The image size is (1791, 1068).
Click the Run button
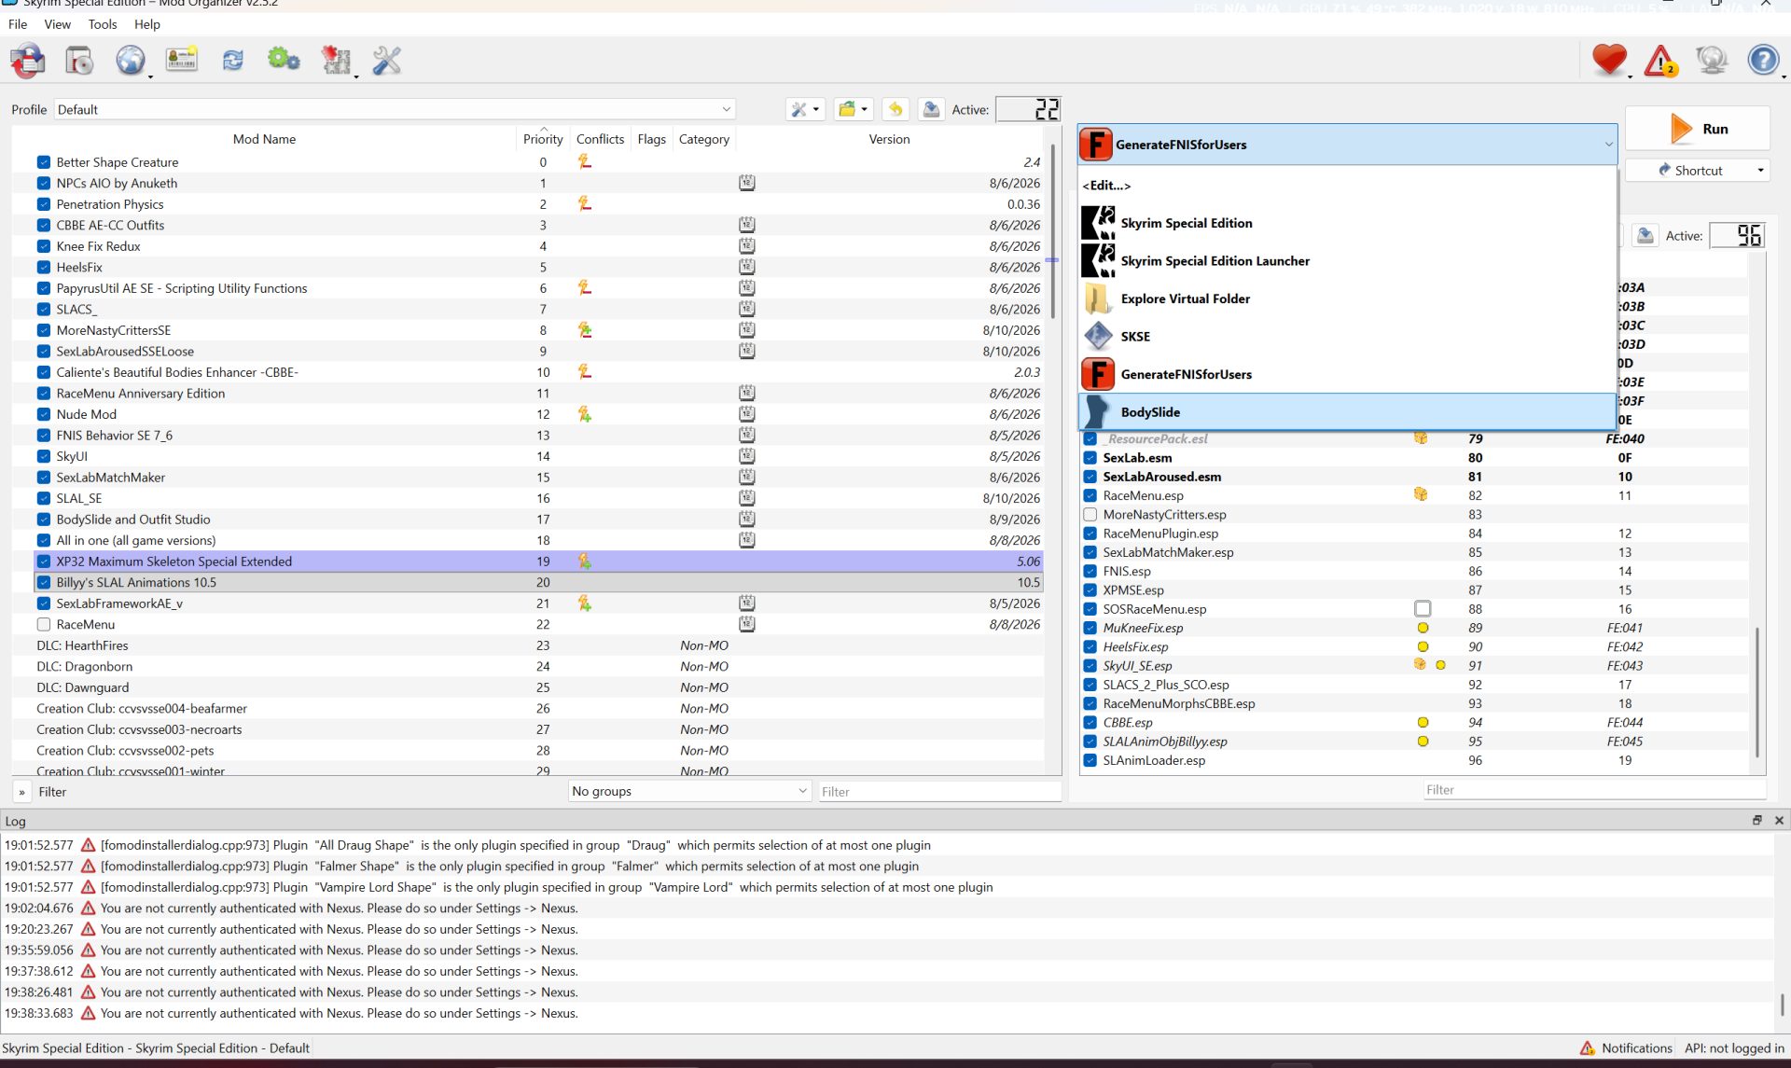pyautogui.click(x=1698, y=129)
